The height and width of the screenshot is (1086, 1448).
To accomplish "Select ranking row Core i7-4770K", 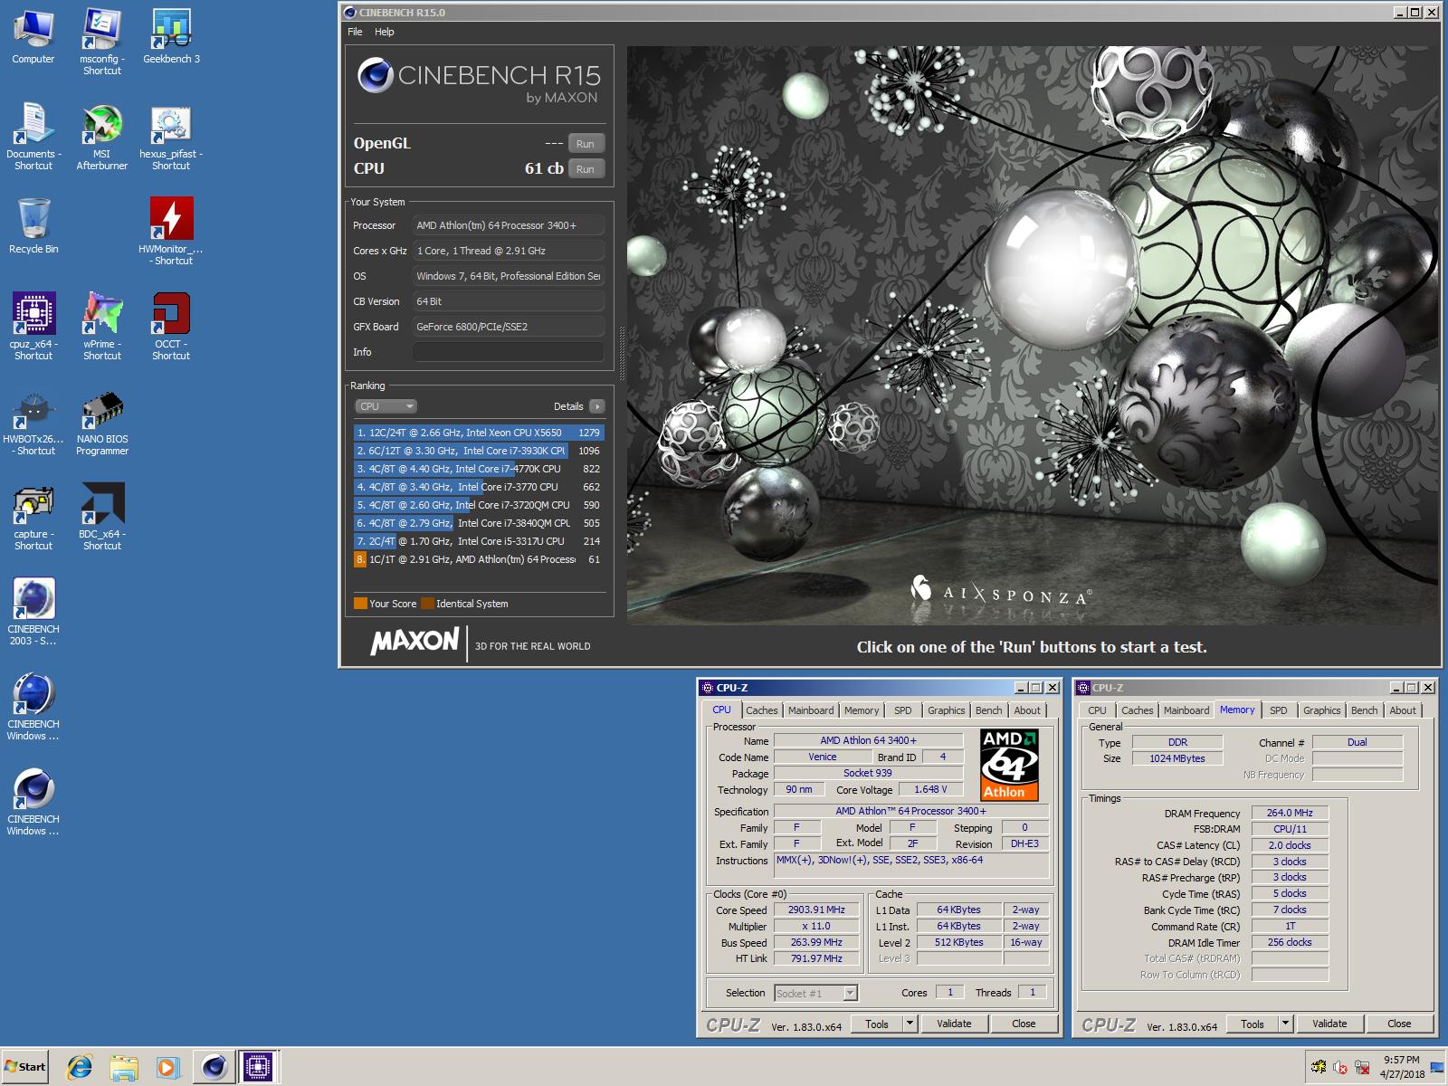I will [479, 469].
